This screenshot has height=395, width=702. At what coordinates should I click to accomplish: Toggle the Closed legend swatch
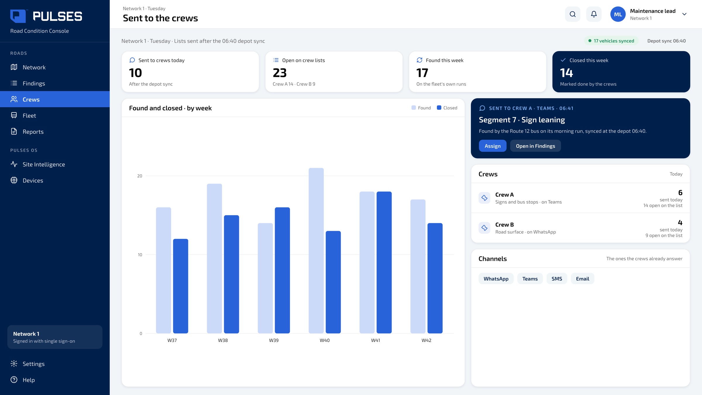click(439, 108)
